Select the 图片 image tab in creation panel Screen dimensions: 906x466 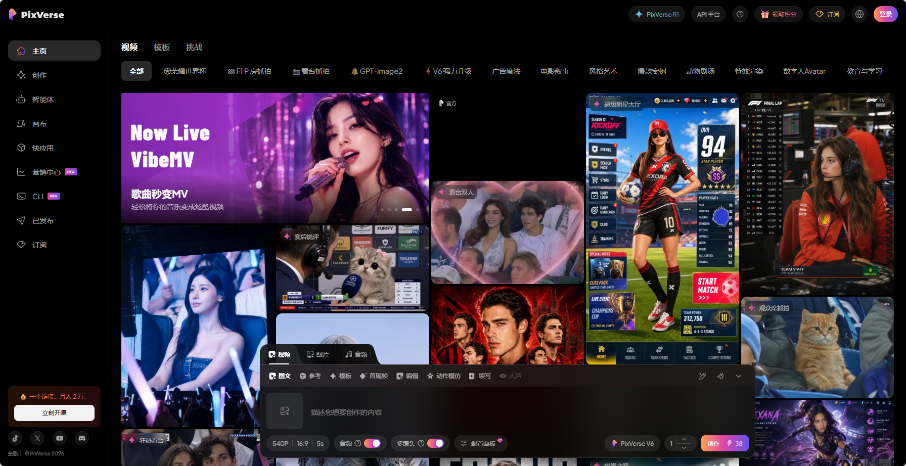[318, 354]
